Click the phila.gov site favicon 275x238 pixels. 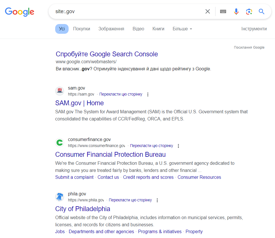click(x=60, y=197)
